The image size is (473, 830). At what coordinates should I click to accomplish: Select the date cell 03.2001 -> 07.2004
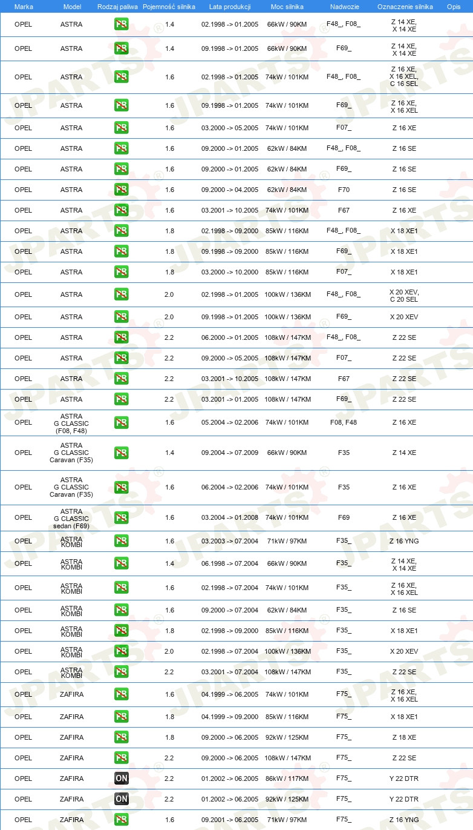click(x=230, y=672)
